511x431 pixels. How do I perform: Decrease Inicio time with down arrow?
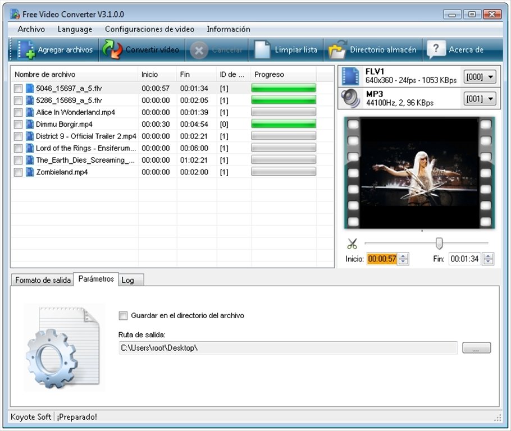[x=403, y=262]
